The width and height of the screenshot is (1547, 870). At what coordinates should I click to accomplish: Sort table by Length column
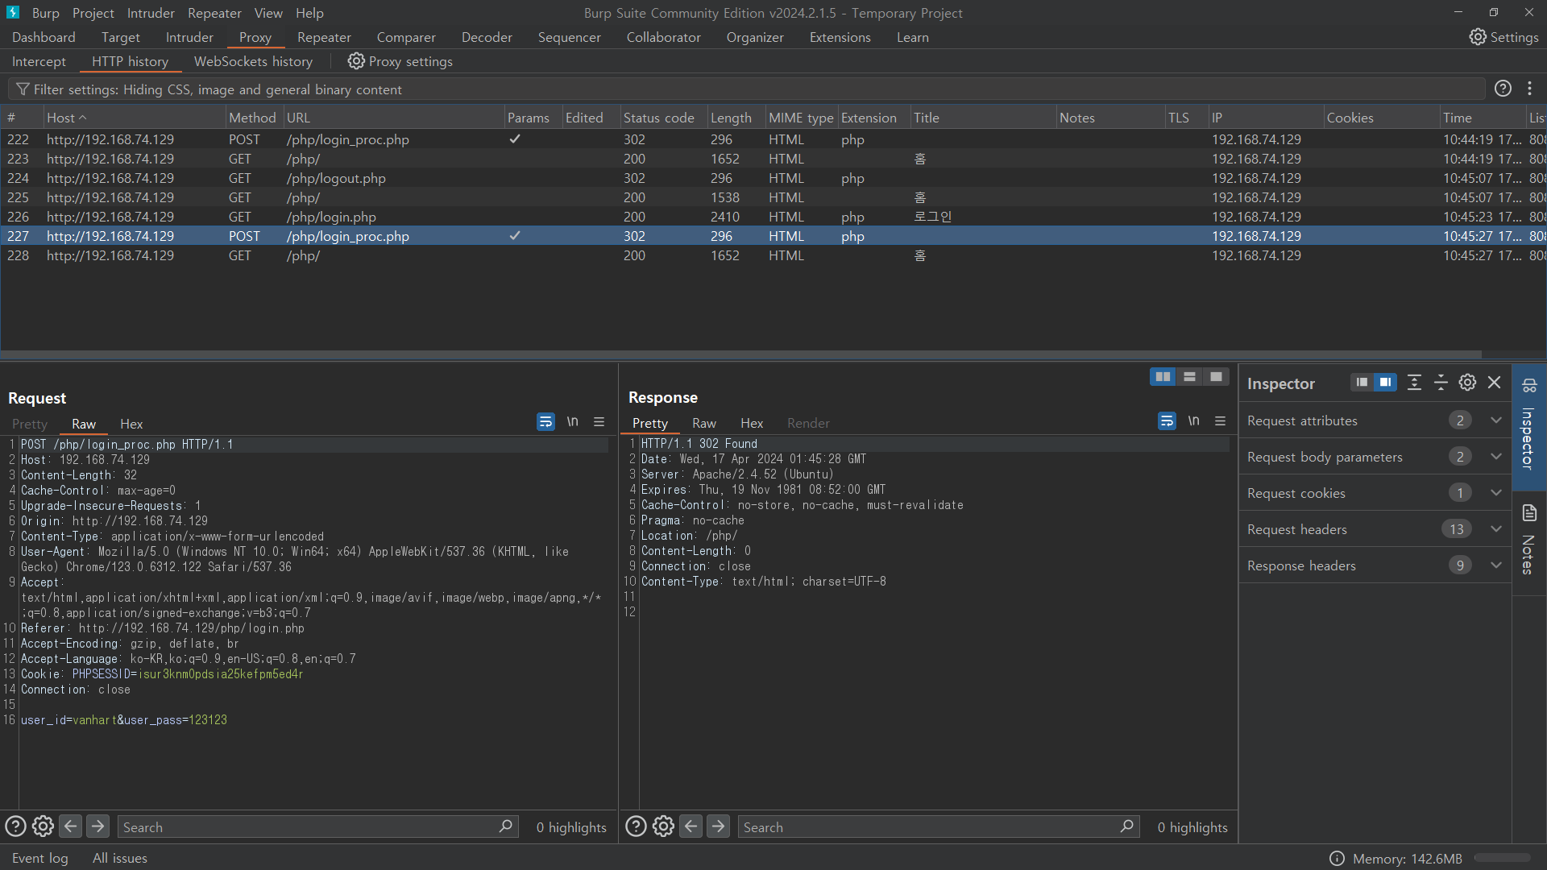click(x=735, y=118)
